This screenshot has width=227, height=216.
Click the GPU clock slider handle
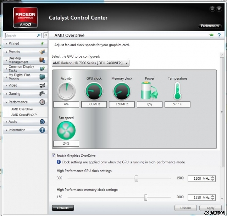click(136, 178)
